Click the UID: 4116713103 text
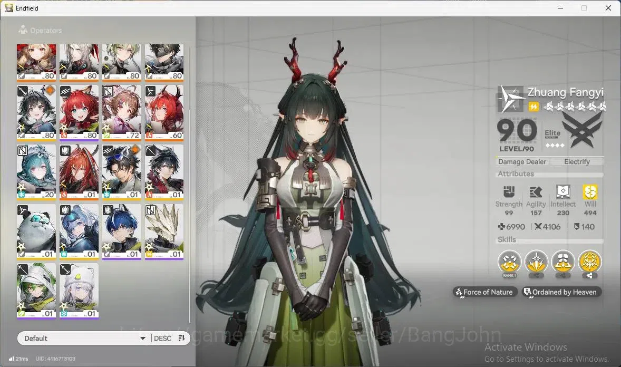 55,359
